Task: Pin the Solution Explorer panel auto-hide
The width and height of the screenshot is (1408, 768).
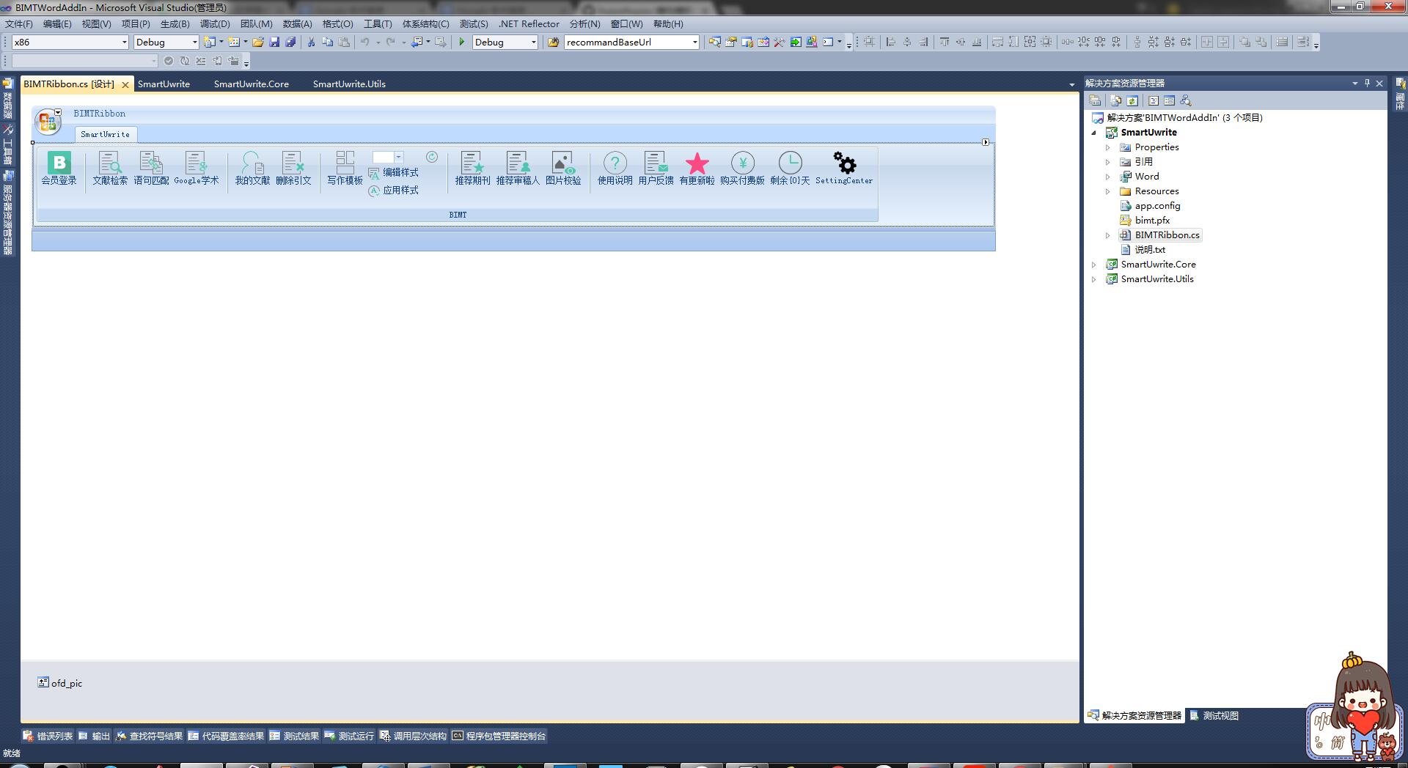Action: [1367, 84]
